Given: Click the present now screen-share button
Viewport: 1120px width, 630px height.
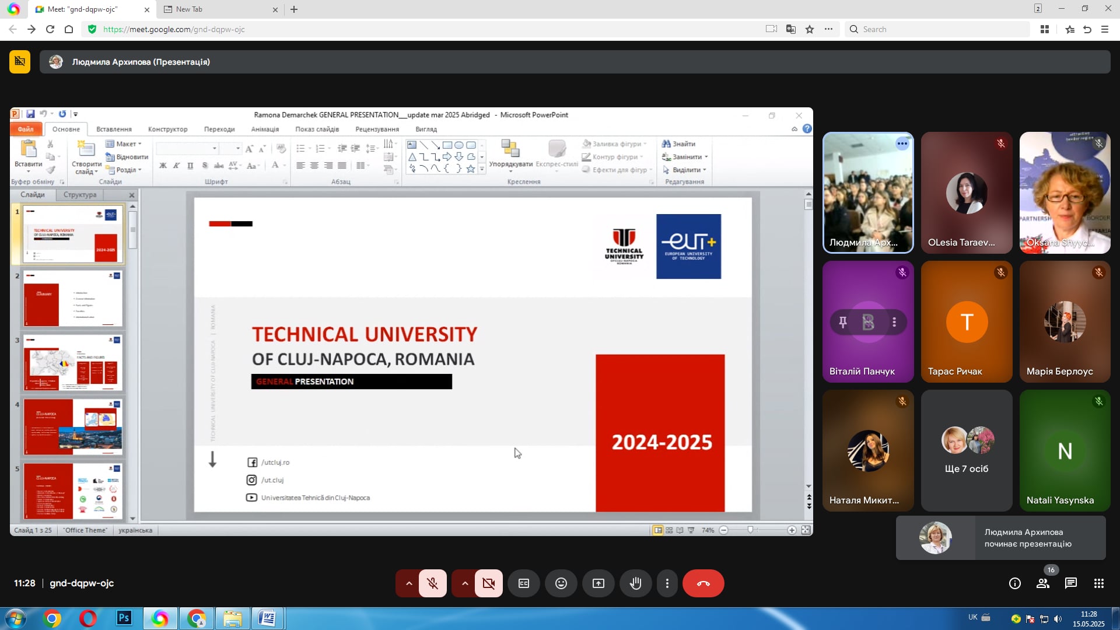Looking at the screenshot, I should (598, 583).
